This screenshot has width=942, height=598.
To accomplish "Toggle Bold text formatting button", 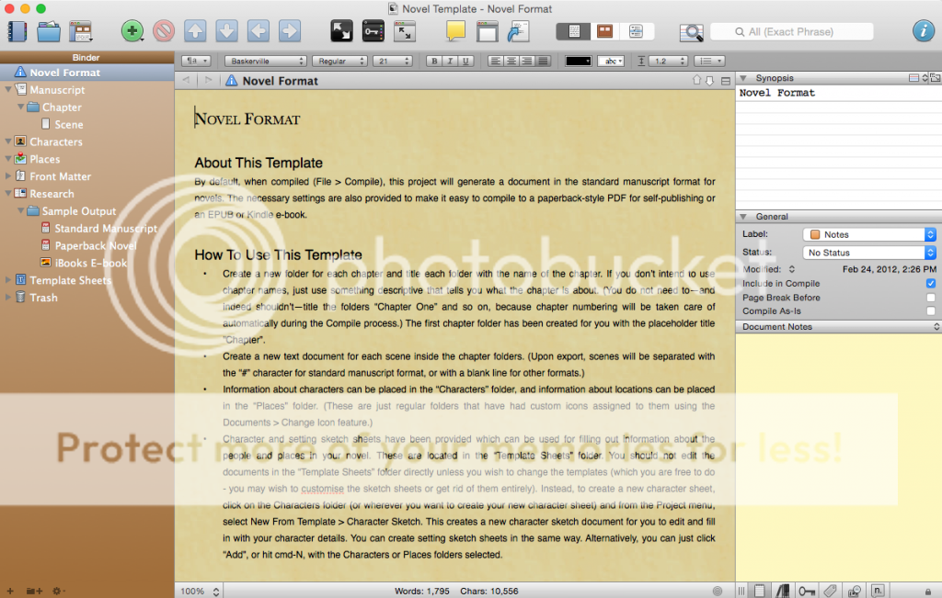I will coord(433,62).
